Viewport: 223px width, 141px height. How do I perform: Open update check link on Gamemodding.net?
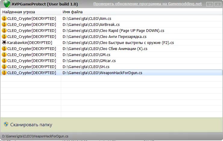click(x=147, y=4)
